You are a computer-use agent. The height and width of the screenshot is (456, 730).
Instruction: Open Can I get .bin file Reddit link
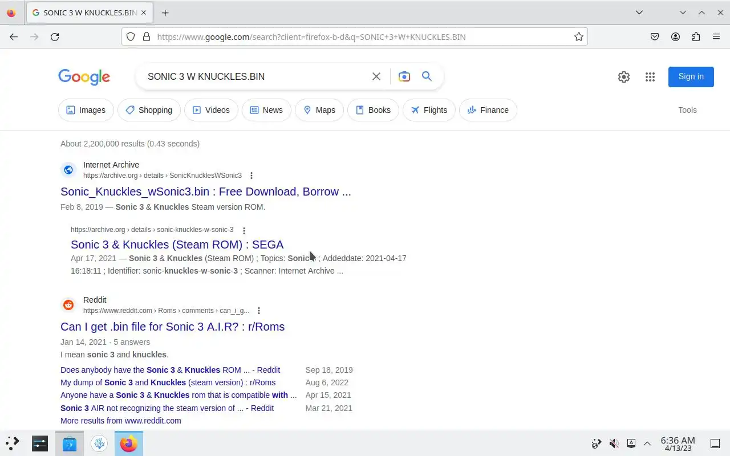click(x=172, y=327)
